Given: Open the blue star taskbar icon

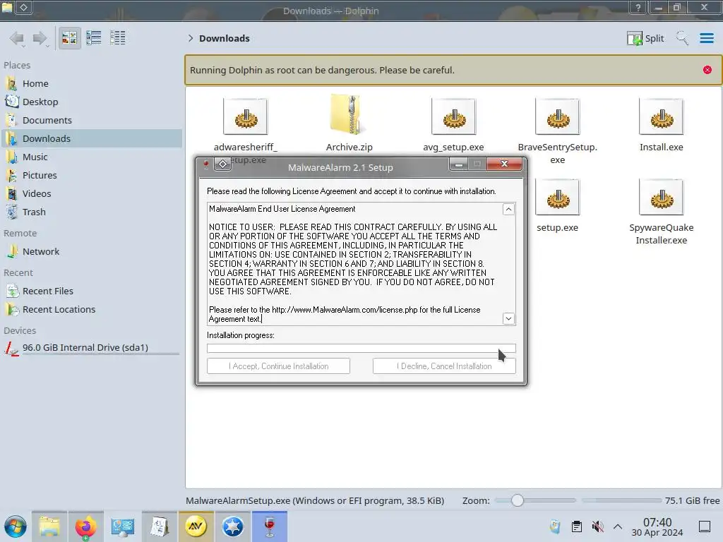Looking at the screenshot, I should [233, 526].
